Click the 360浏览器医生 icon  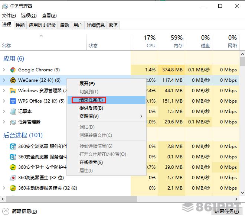(13, 178)
